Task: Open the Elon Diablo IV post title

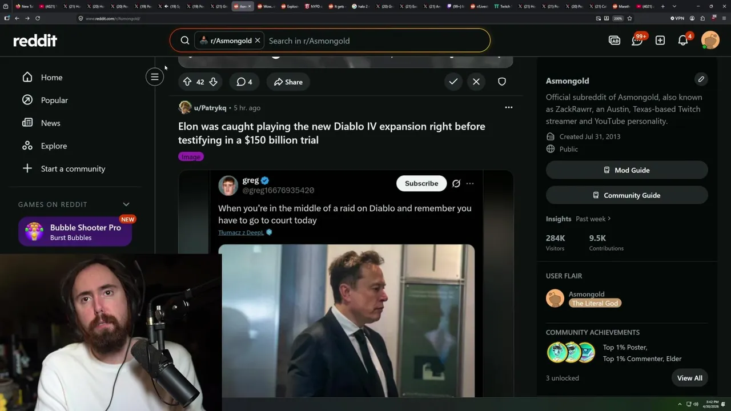Action: (332, 133)
